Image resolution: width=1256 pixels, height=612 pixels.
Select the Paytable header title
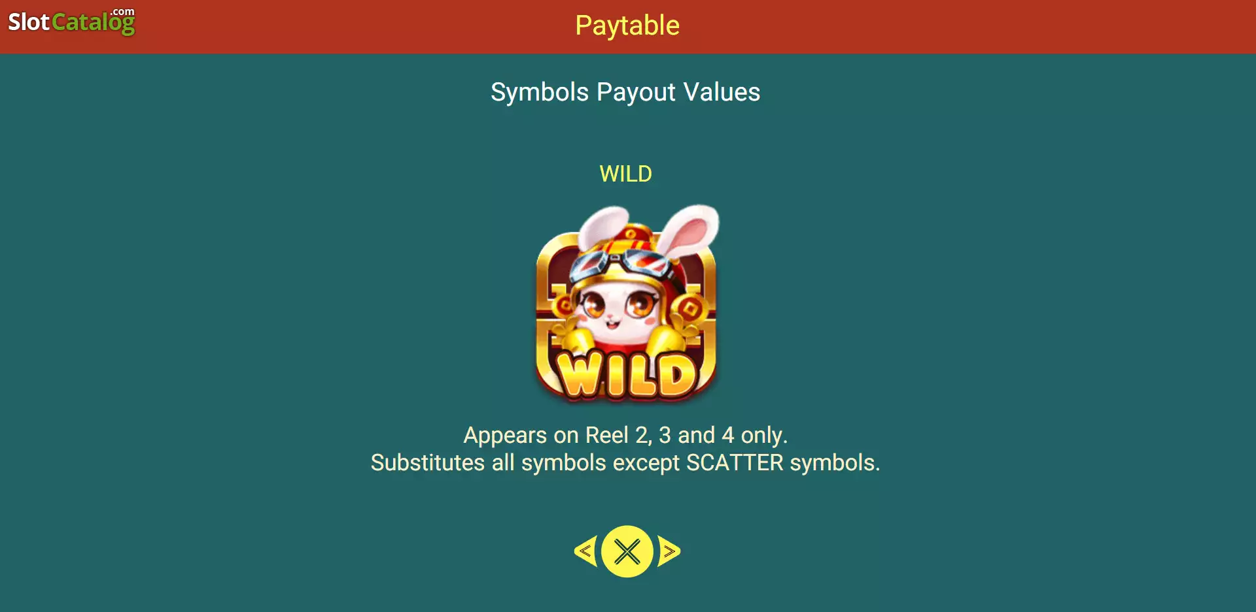[627, 25]
